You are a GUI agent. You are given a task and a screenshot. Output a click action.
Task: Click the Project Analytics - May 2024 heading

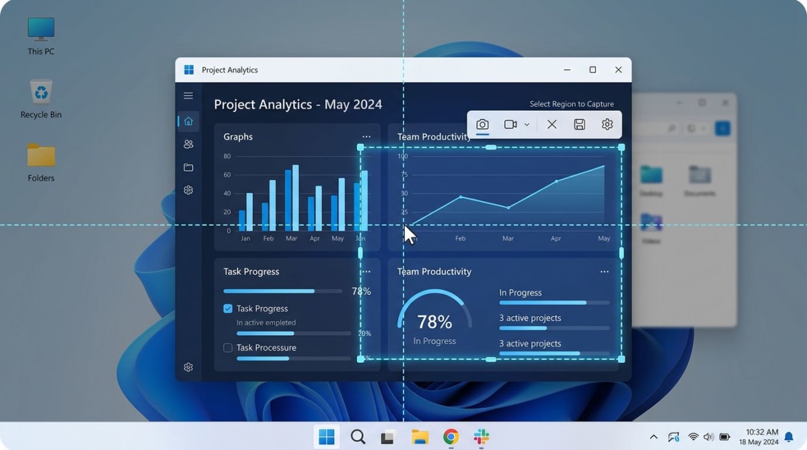point(298,104)
